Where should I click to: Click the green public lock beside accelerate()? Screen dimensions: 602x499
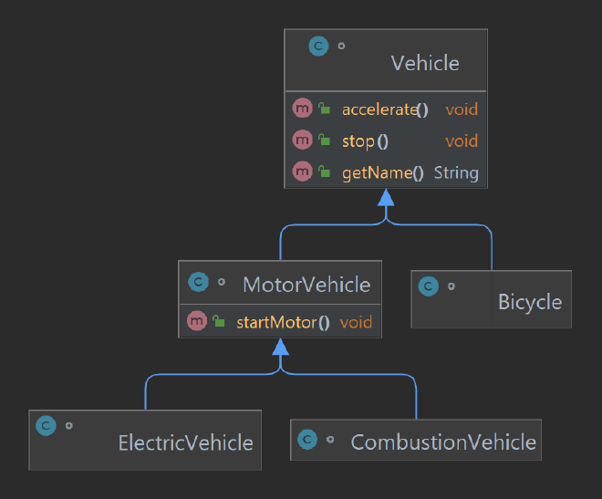click(324, 109)
